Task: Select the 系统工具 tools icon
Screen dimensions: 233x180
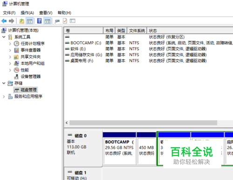Action: pos(10,37)
